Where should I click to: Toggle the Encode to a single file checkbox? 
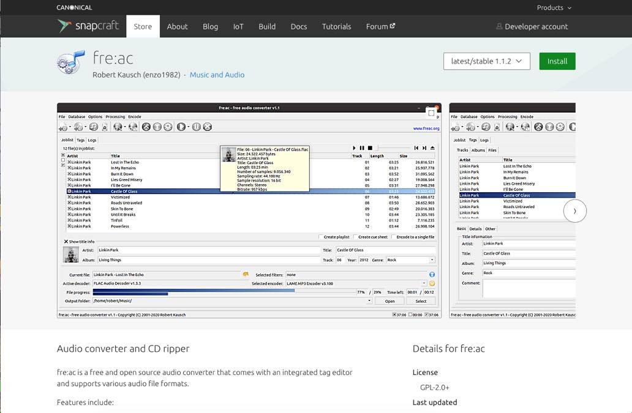[393, 237]
